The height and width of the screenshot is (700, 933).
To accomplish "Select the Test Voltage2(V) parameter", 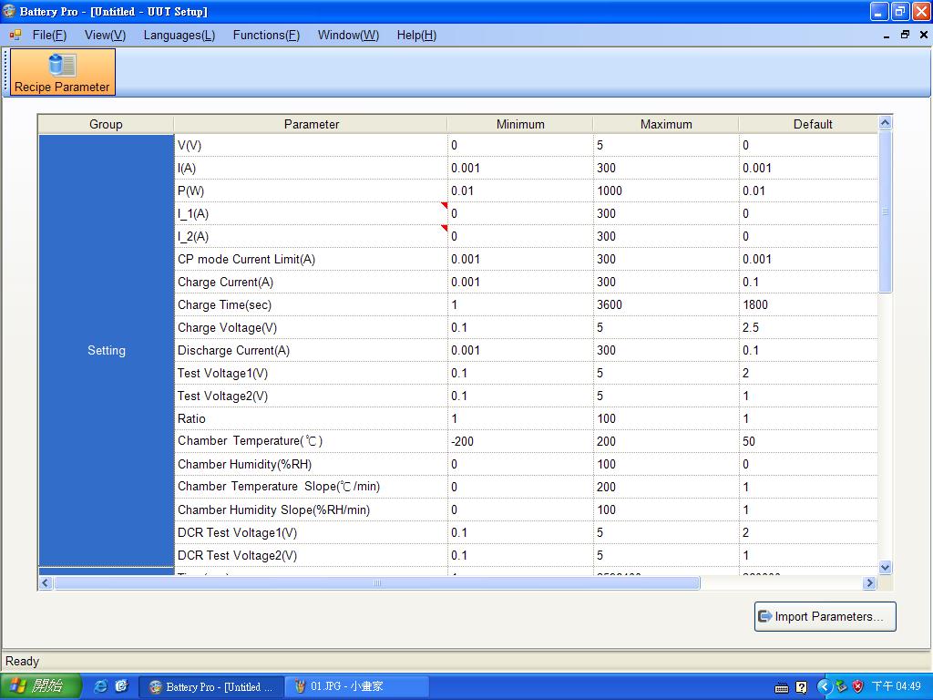I will (311, 396).
